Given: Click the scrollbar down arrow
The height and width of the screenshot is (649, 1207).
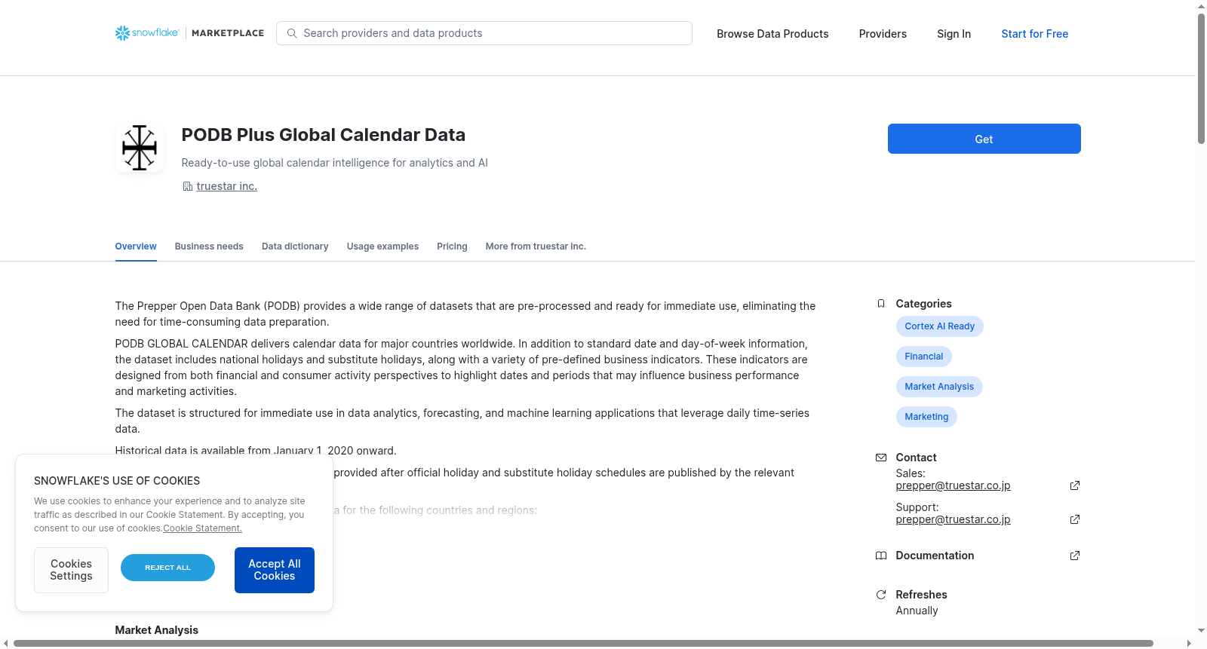Looking at the screenshot, I should (1201, 630).
